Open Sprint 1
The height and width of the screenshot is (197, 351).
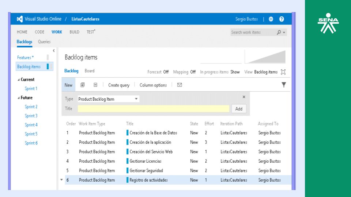[31, 89]
